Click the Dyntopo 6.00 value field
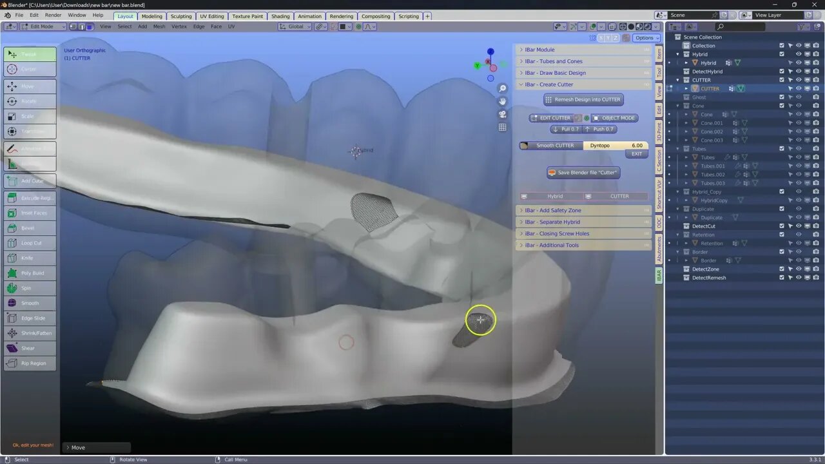The height and width of the screenshot is (464, 825). pyautogui.click(x=616, y=146)
